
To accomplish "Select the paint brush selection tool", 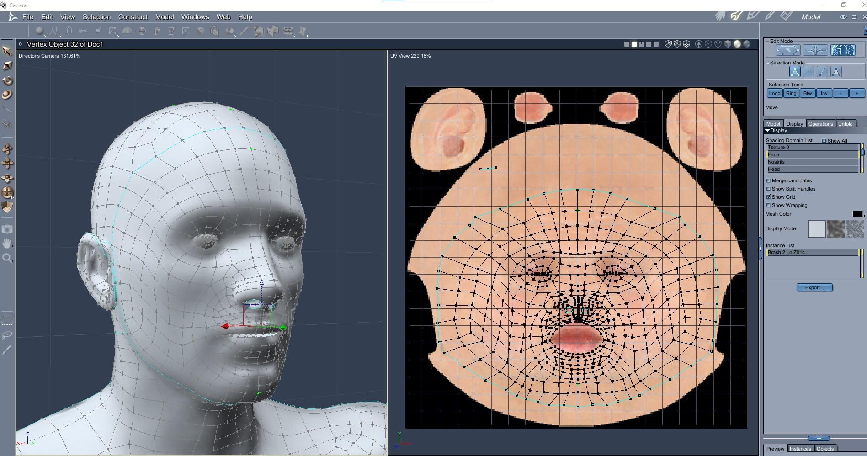I will pyautogui.click(x=7, y=350).
